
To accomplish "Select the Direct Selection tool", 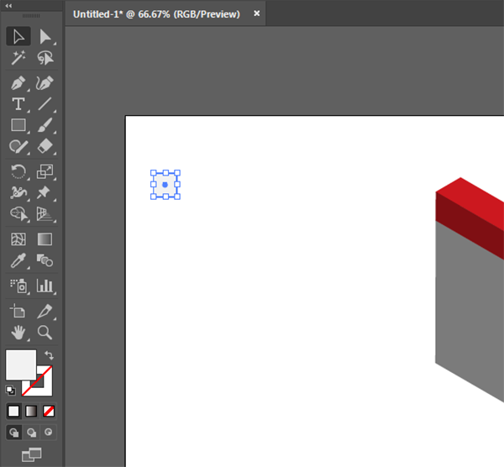I will tap(45, 36).
